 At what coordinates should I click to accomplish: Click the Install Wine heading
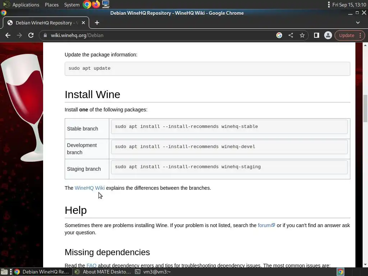click(x=92, y=95)
